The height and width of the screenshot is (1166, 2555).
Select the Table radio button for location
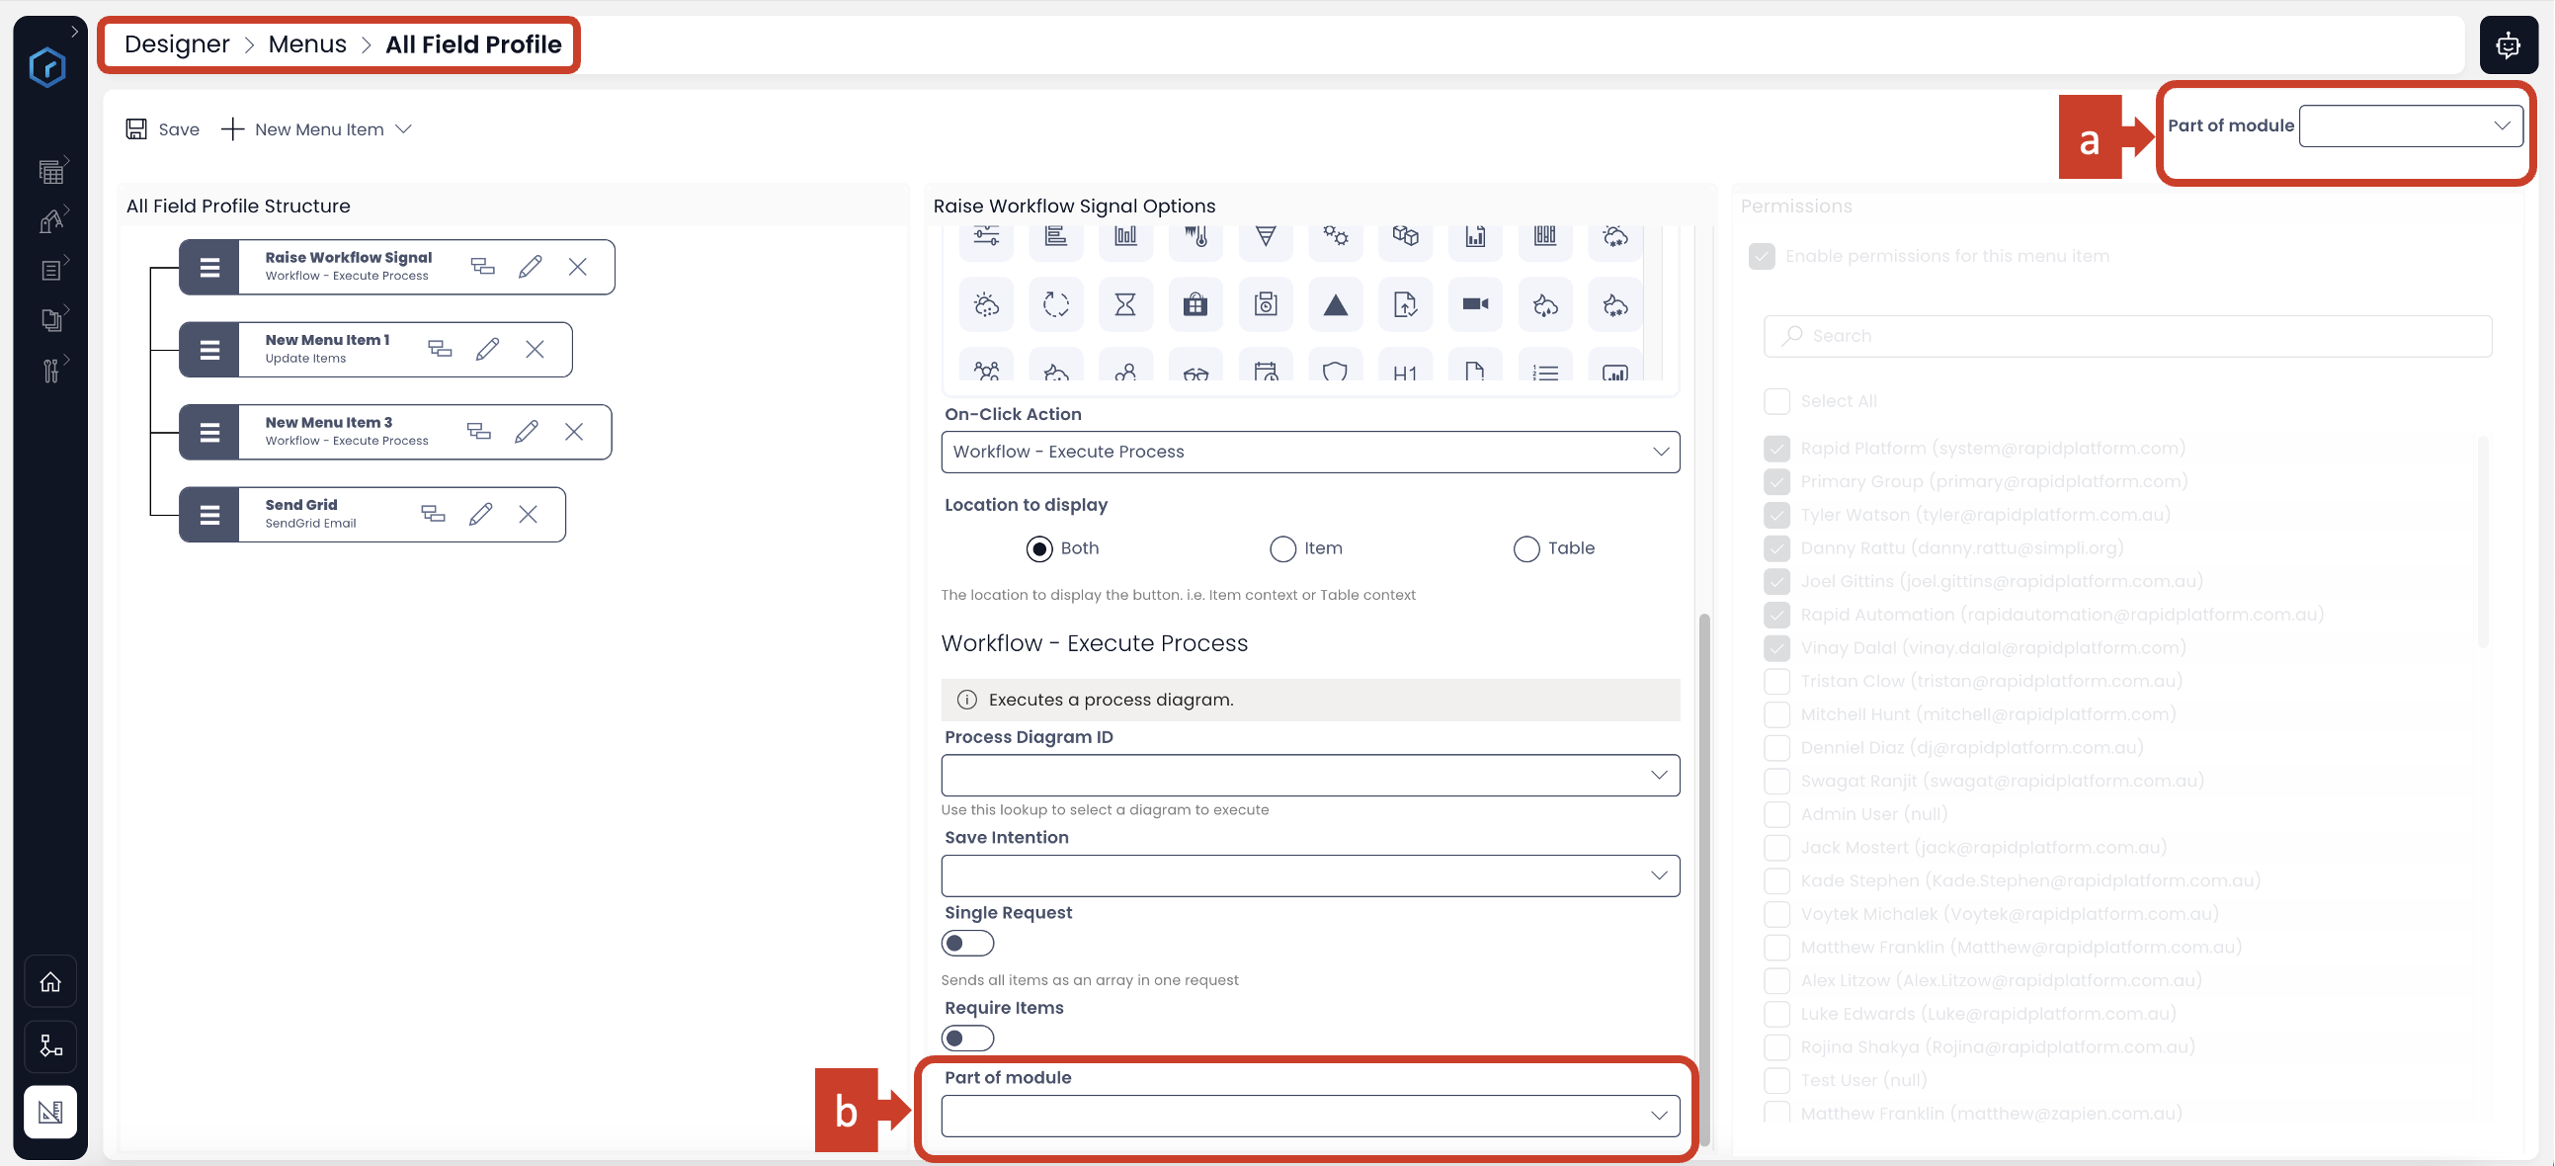pos(1525,546)
